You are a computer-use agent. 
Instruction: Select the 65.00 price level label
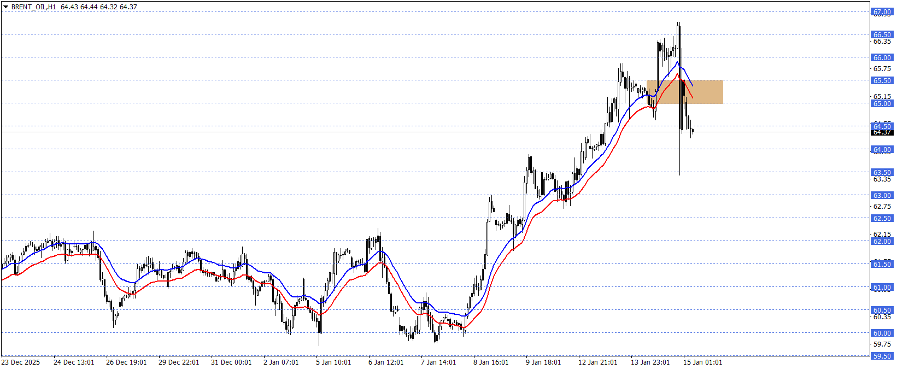point(882,103)
